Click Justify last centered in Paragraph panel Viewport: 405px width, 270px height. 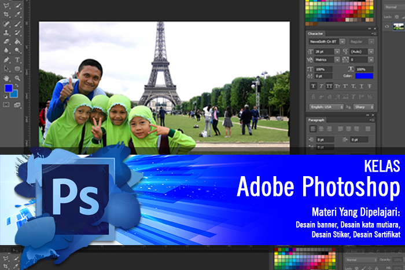tap(348, 129)
